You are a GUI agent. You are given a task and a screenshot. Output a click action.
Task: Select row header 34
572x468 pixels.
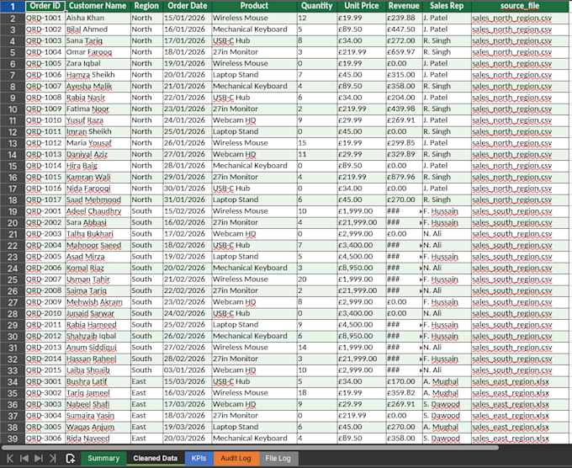pyautogui.click(x=13, y=382)
